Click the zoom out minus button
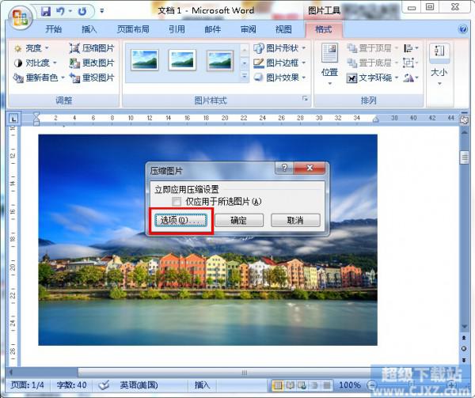The image size is (475, 398). (372, 385)
